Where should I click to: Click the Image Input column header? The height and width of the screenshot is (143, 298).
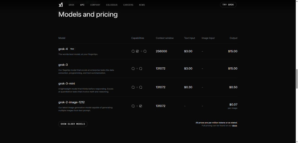(x=208, y=38)
